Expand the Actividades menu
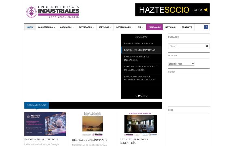 click(86, 27)
